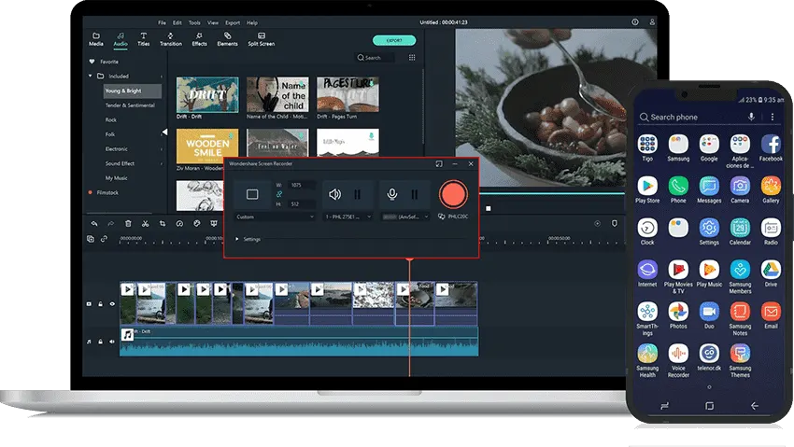The image size is (794, 447).
Task: Toggle the audio track lock icon
Action: point(100,342)
